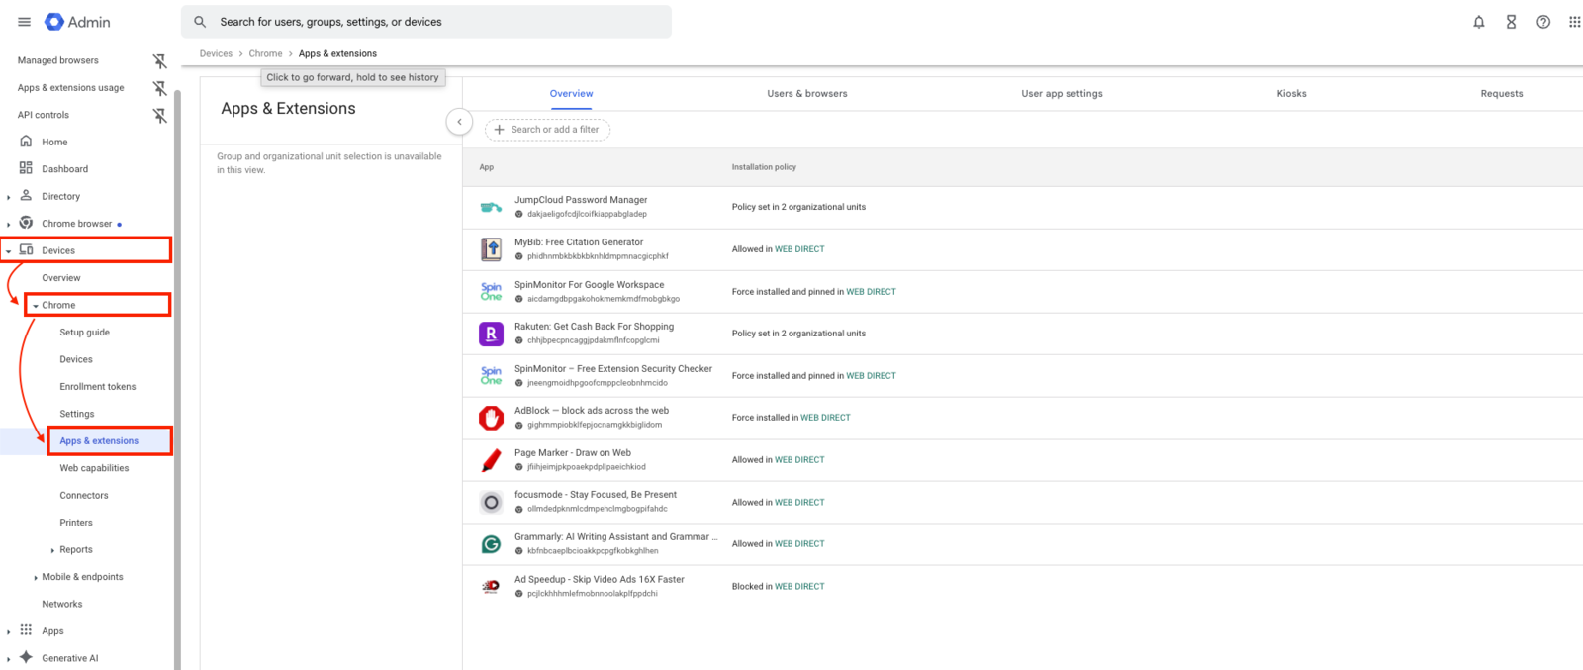
Task: Open Overview under Devices in sidebar
Action: 61,278
